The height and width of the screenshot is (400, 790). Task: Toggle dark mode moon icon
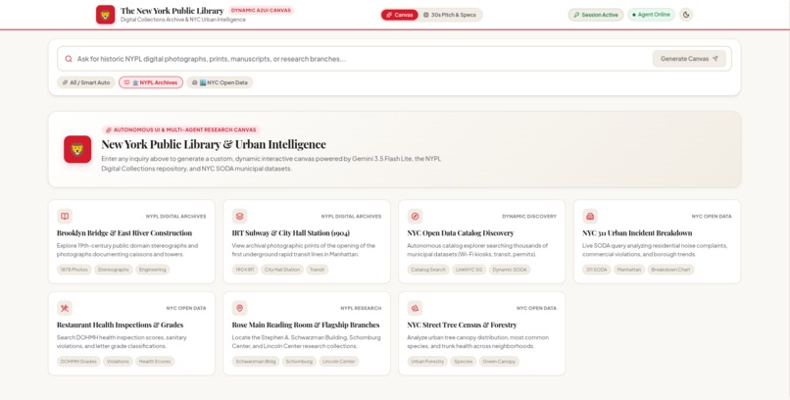pos(686,15)
